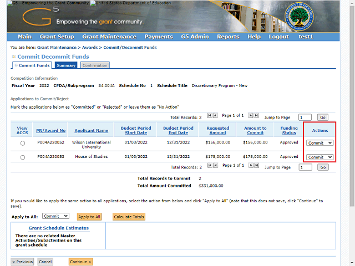Click the vertical page scrollbar
This screenshot has width=355, height=266.
pyautogui.click(x=352, y=106)
